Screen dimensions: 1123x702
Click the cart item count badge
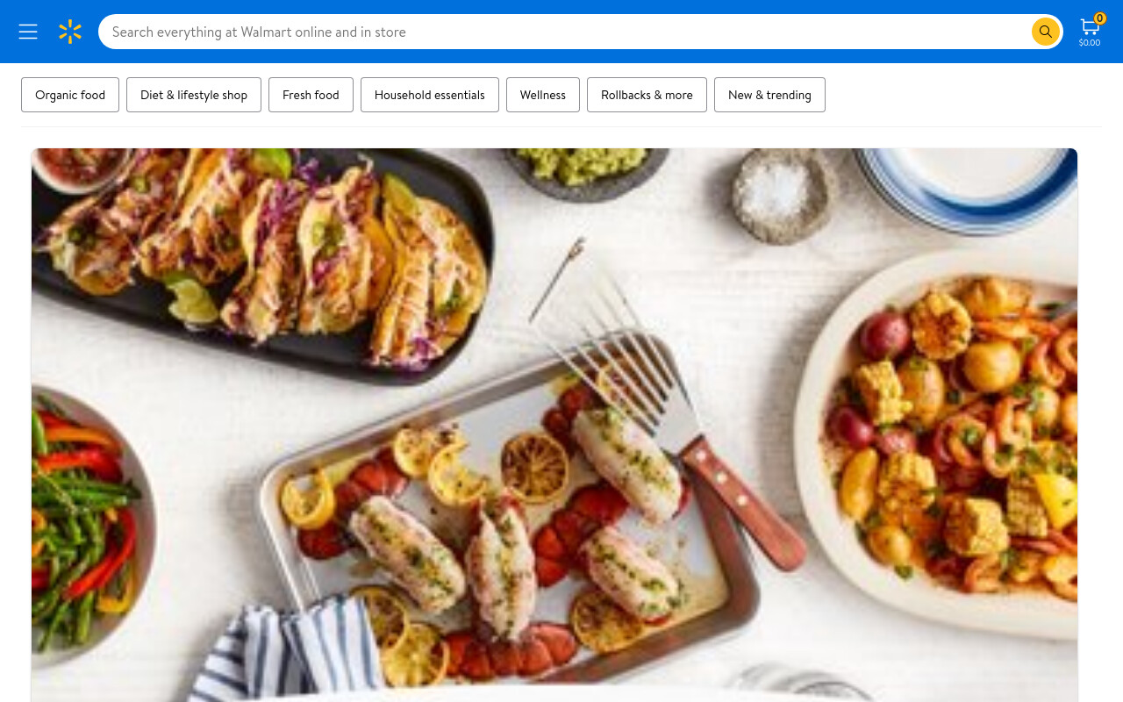coord(1099,18)
